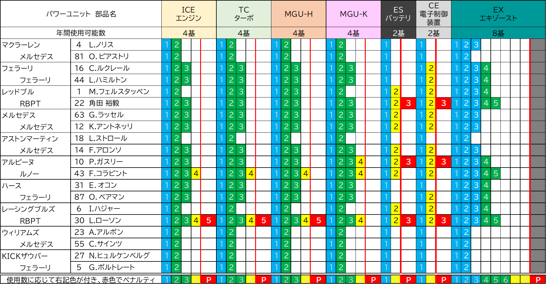Select the ICE エンジン column header
546x284 pixels.
click(x=189, y=14)
